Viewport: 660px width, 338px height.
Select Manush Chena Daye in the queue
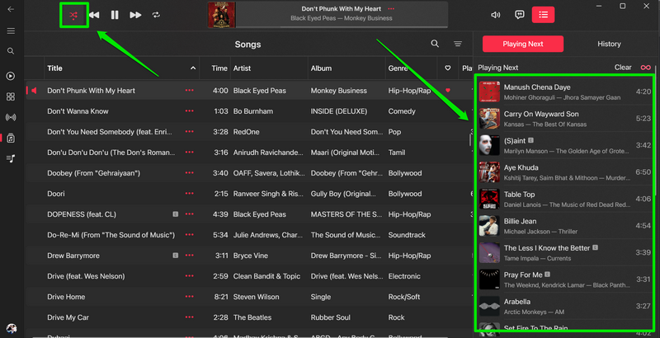[x=564, y=92]
